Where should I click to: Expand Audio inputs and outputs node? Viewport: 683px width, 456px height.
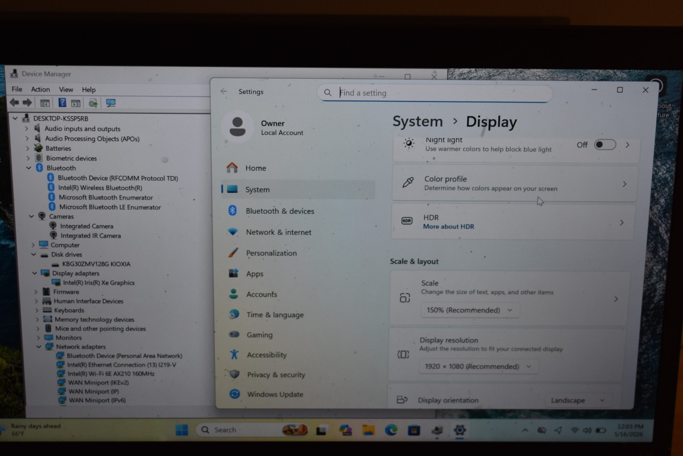pos(26,128)
